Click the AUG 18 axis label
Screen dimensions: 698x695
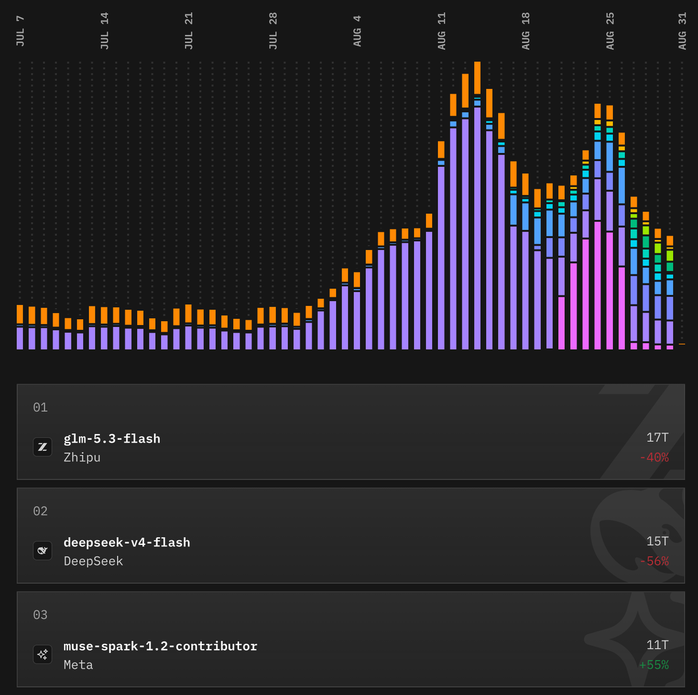(x=526, y=31)
